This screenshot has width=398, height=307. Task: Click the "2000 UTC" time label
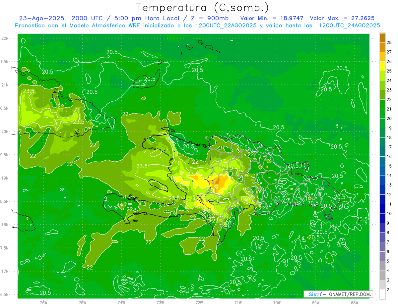87,18
